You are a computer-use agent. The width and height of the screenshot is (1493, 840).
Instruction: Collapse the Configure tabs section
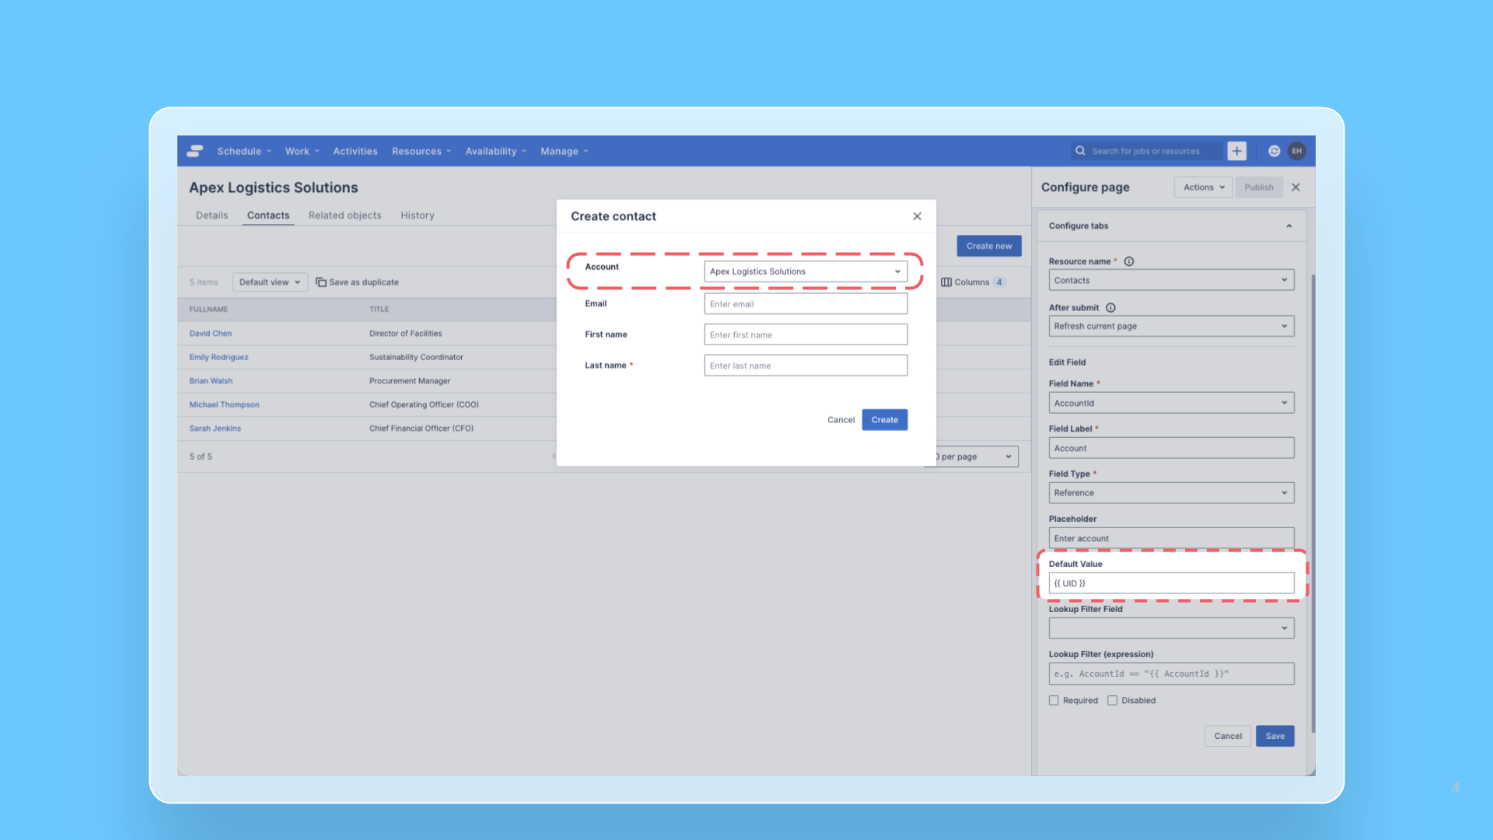1288,226
